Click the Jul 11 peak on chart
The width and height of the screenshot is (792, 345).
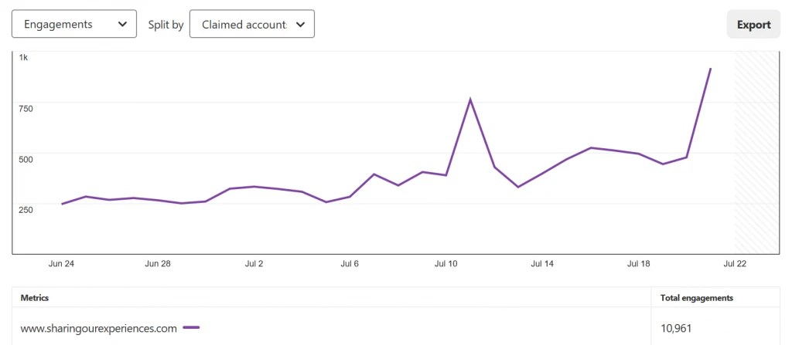click(470, 100)
